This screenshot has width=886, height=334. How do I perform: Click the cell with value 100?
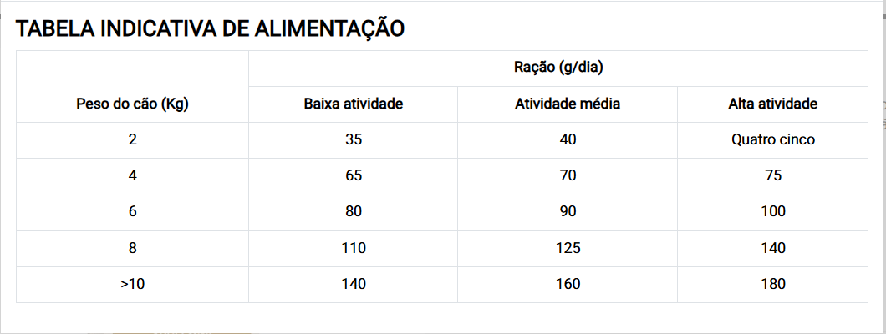pyautogui.click(x=773, y=211)
